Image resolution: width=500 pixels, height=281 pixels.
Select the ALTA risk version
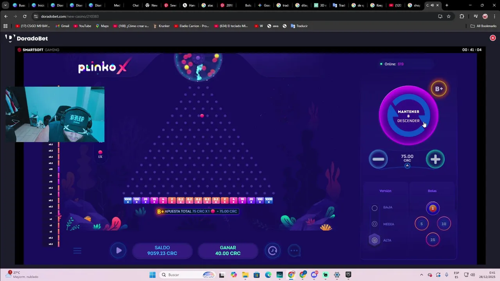pyautogui.click(x=375, y=240)
